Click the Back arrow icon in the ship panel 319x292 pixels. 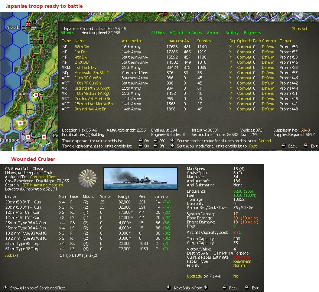[x=224, y=287]
